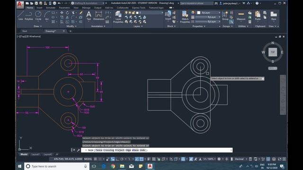The image size is (303, 170).
Task: Click the Plot (print) icon in quick access toolbar
Action: [x=55, y=3]
